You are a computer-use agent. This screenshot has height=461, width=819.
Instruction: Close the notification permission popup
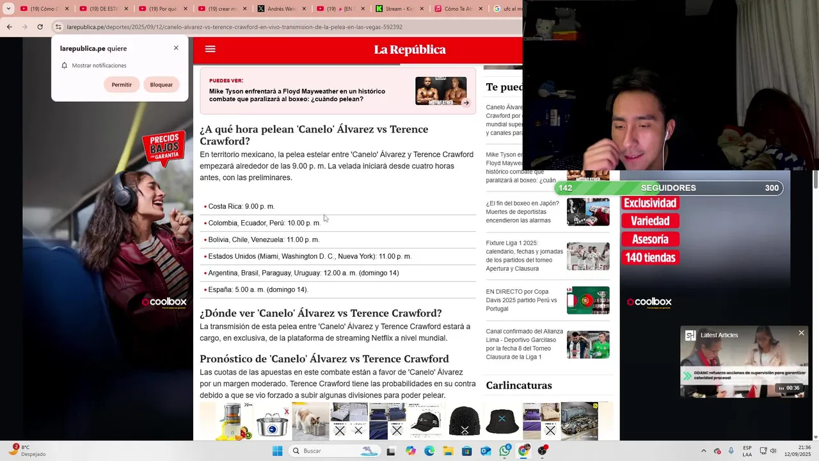pyautogui.click(x=176, y=48)
